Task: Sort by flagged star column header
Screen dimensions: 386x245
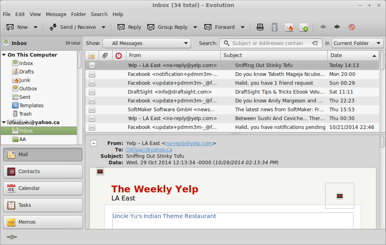Action: coord(92,56)
